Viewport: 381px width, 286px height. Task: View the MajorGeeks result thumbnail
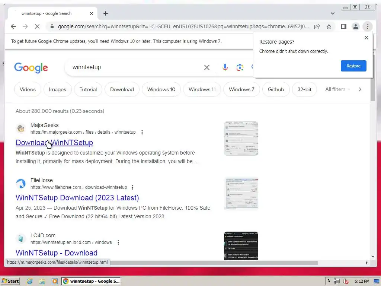click(x=241, y=139)
